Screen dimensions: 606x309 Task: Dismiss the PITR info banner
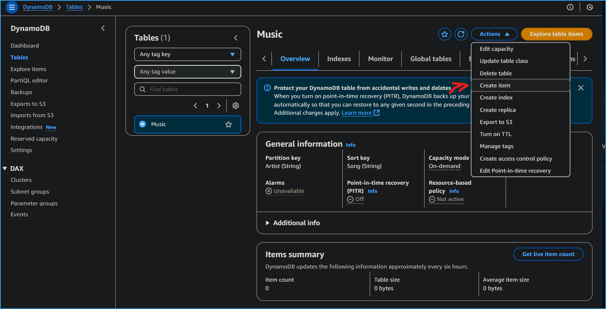[x=581, y=88]
